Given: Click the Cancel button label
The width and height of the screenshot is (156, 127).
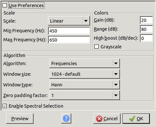Looking at the screenshot, I should [111, 119].
